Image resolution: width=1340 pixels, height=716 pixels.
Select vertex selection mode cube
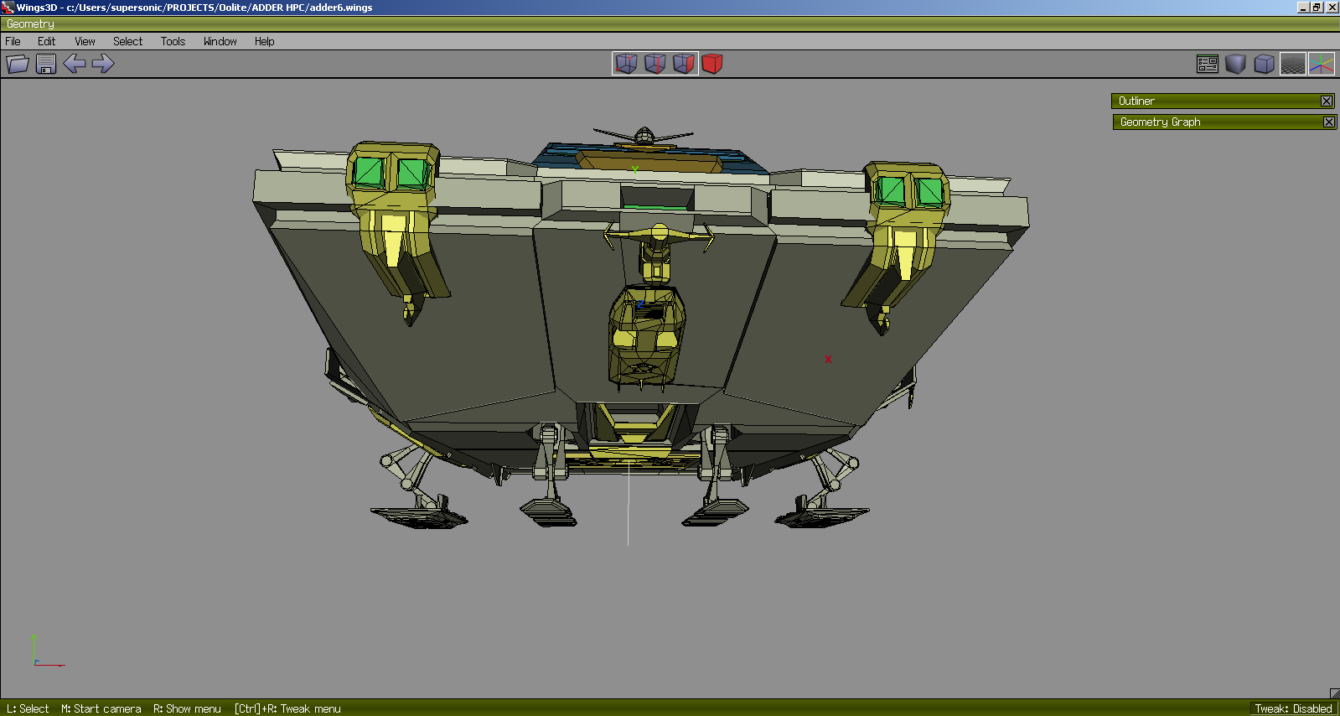(627, 64)
